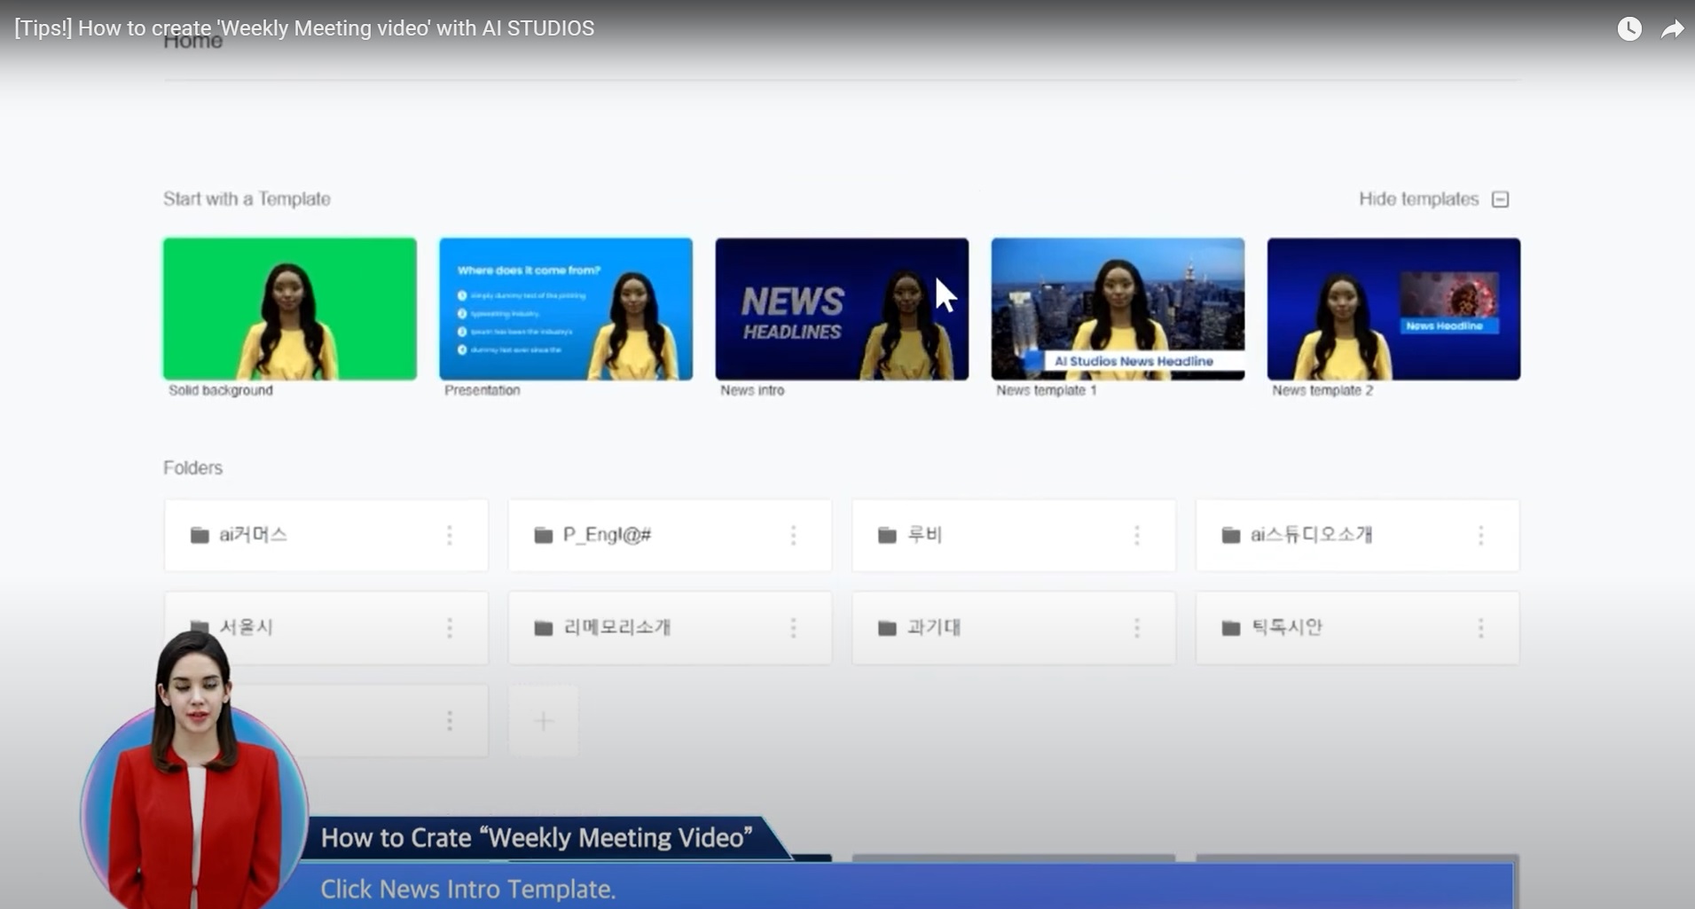Click the 'News intro' caption text

click(752, 390)
